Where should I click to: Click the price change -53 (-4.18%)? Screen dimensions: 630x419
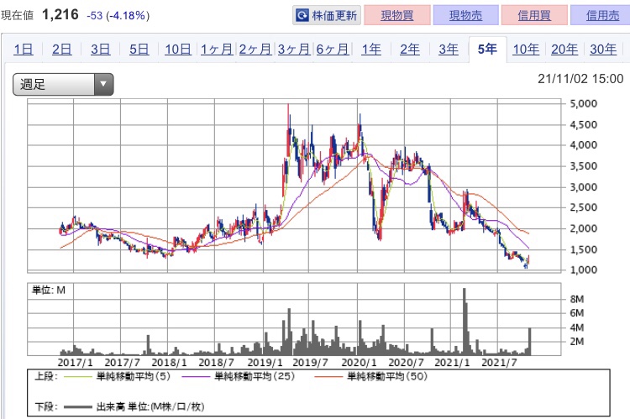coord(118,16)
